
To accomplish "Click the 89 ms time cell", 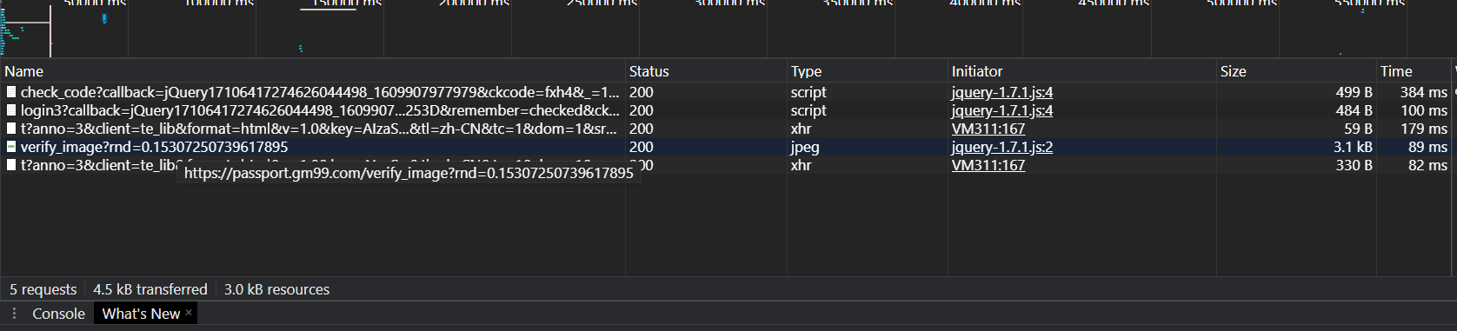I will point(1427,147).
